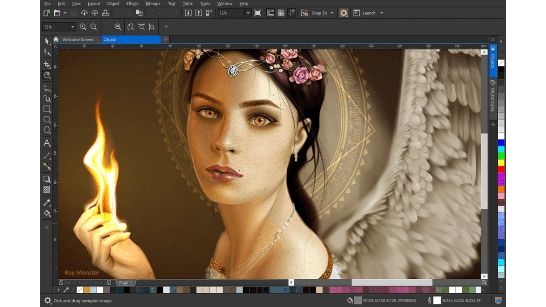Click the Zoom Out magnifier
546x307 pixels.
click(x=94, y=27)
